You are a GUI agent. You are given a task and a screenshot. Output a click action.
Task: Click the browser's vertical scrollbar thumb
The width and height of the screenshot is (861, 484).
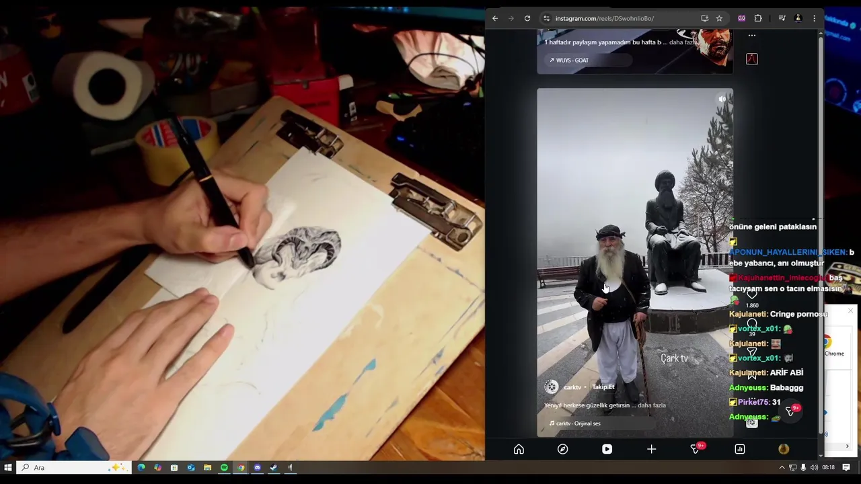coord(821,235)
